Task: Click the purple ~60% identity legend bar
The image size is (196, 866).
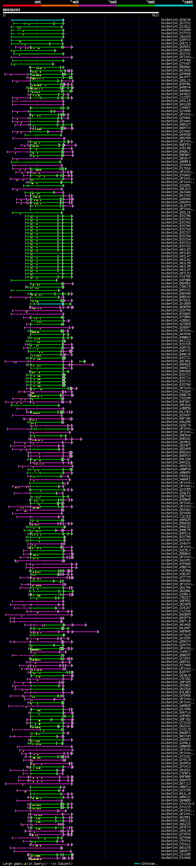Action: coord(98,6)
